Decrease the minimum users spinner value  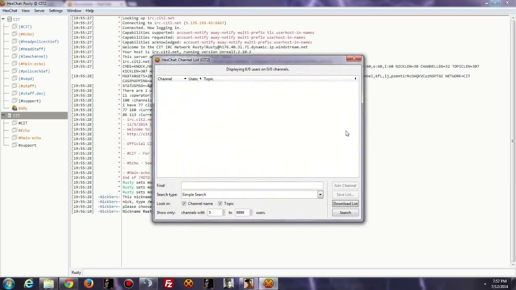(x=224, y=214)
